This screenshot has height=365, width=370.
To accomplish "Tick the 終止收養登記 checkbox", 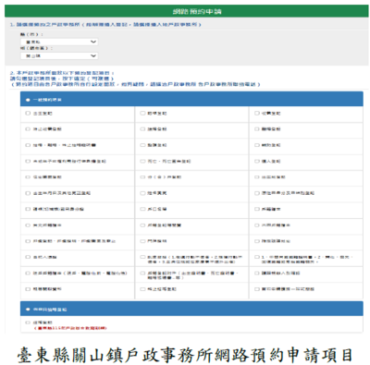I will coord(28,128).
